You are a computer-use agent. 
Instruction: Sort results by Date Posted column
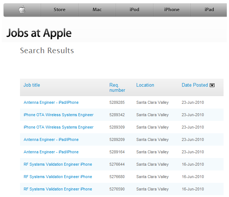pyautogui.click(x=195, y=85)
